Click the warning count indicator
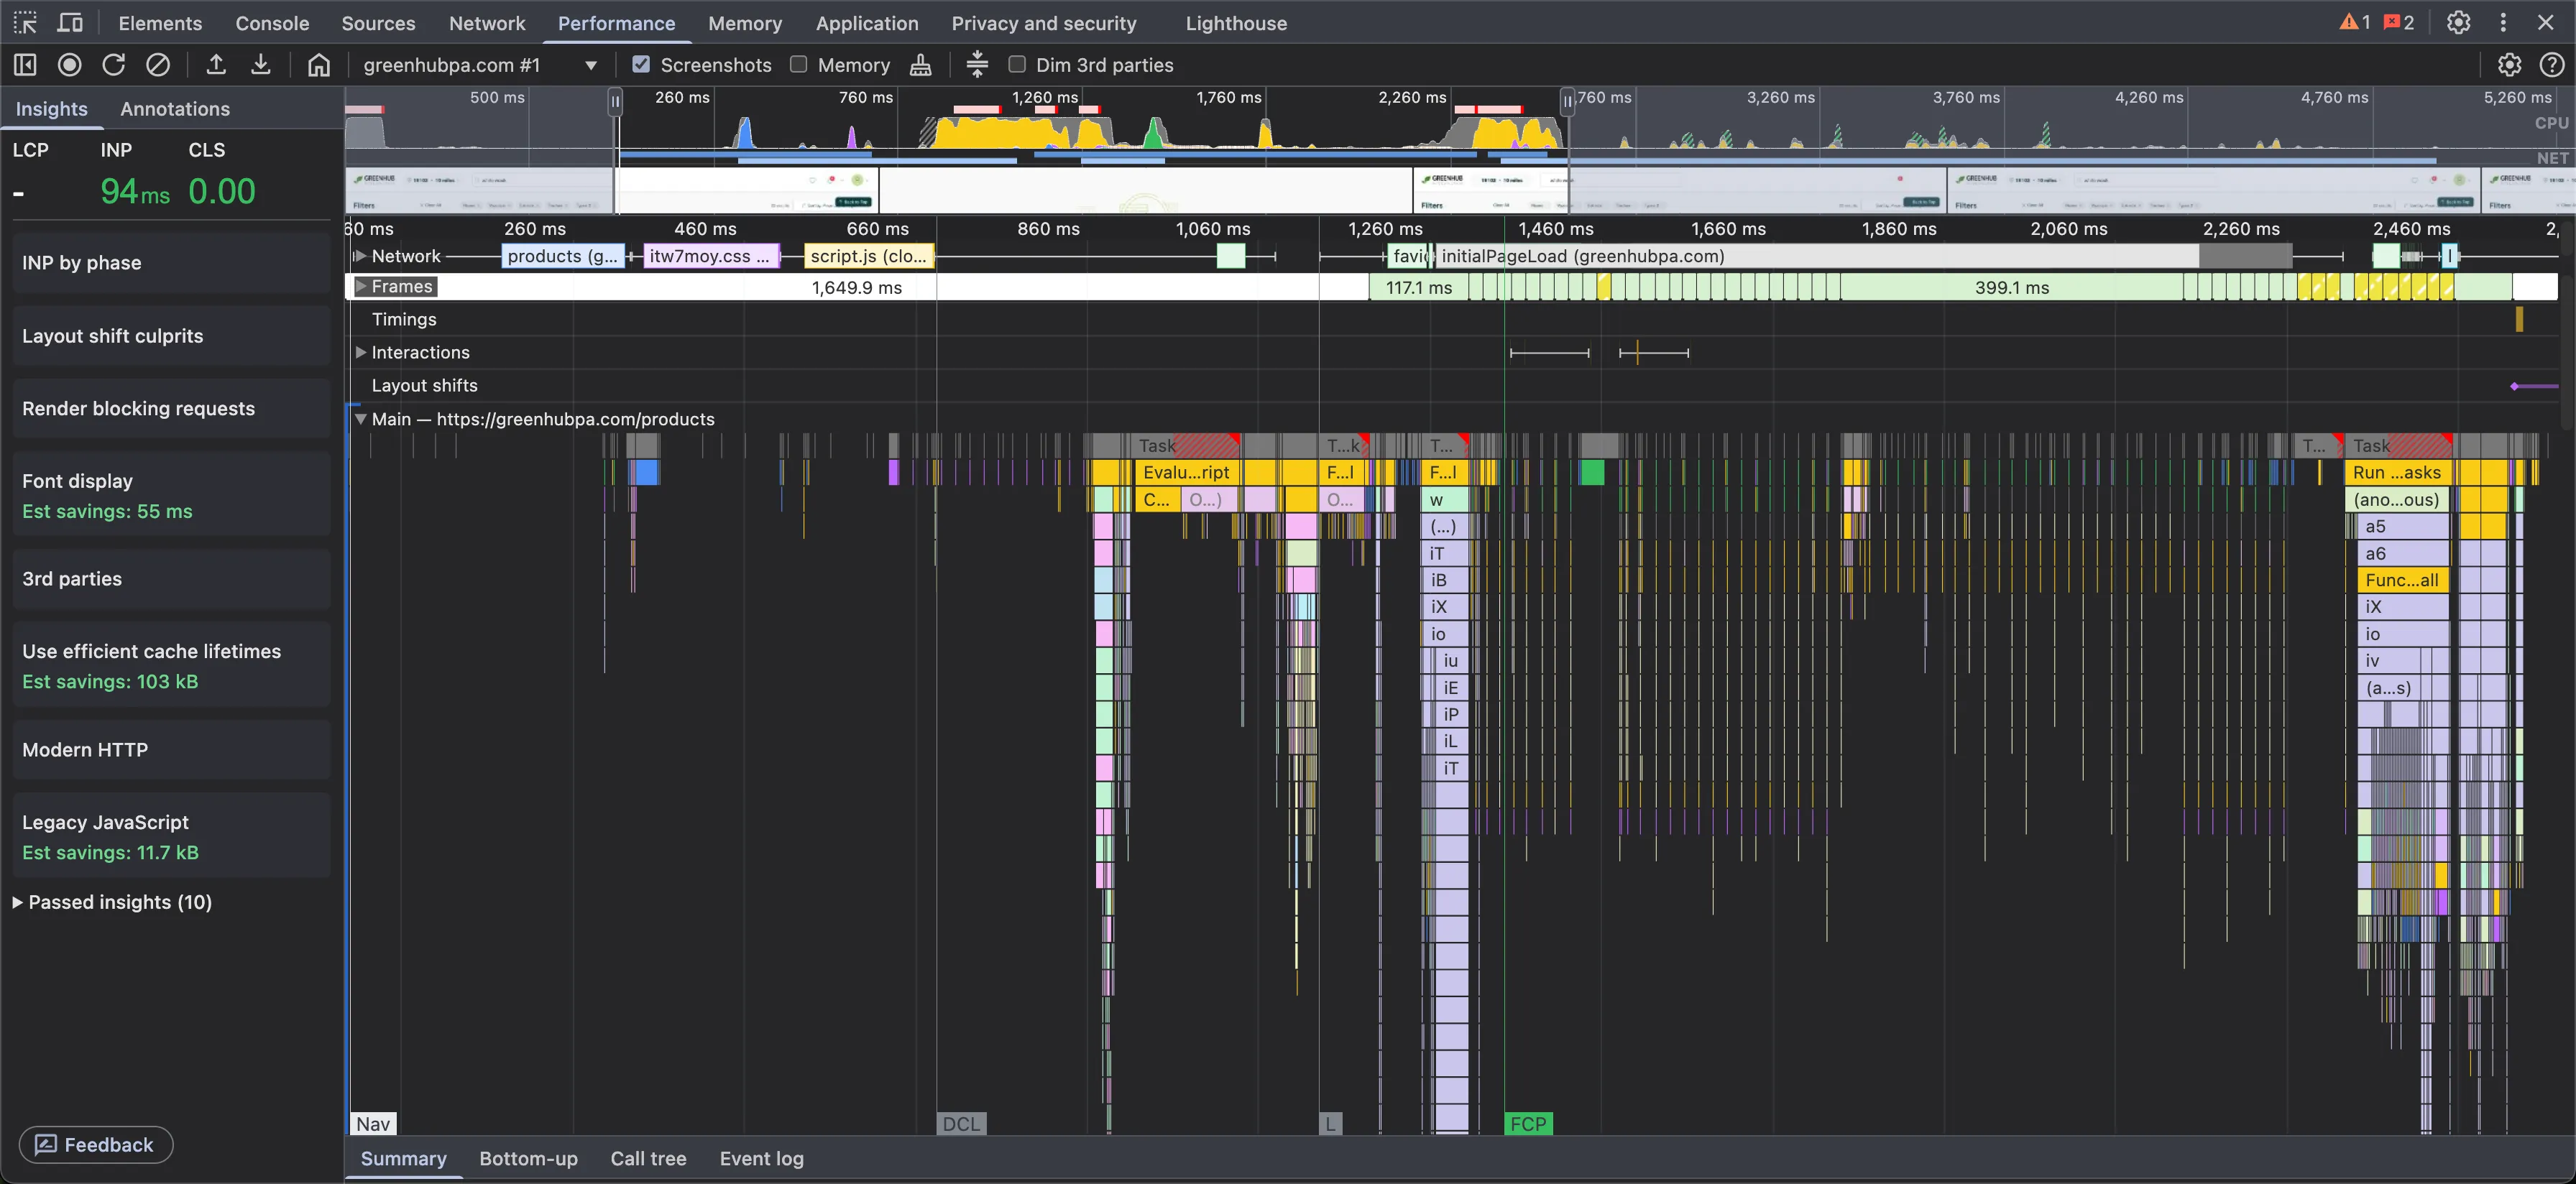 [2355, 22]
